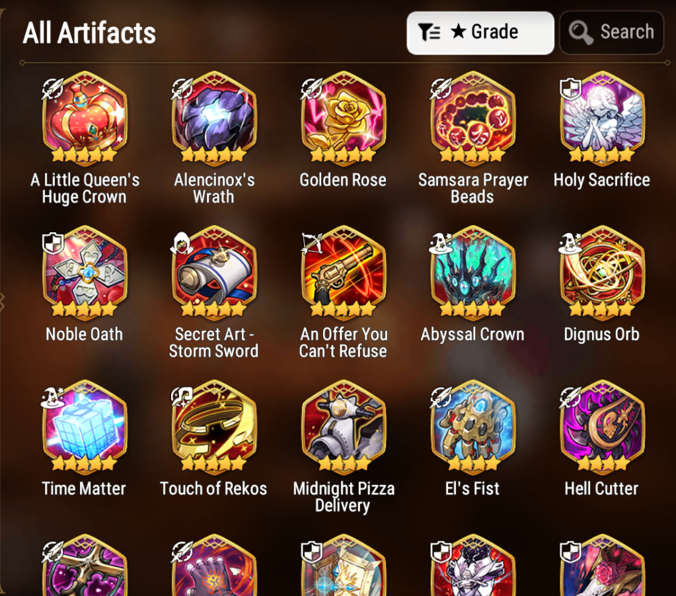Click the Search artifacts field
The width and height of the screenshot is (676, 596).
point(611,33)
